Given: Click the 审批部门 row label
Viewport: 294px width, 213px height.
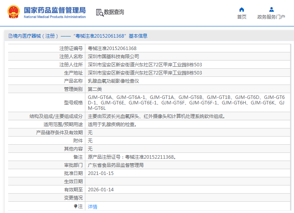Looking at the screenshot, I should (73, 165).
